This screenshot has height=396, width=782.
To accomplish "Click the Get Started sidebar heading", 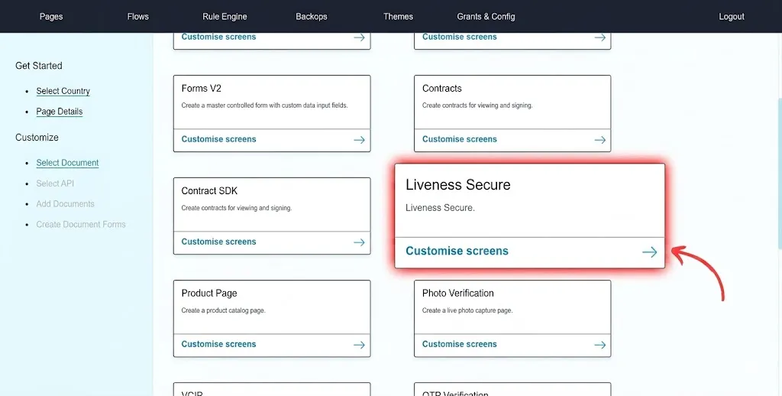I will coord(39,66).
